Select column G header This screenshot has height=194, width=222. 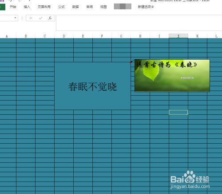[121, 36]
